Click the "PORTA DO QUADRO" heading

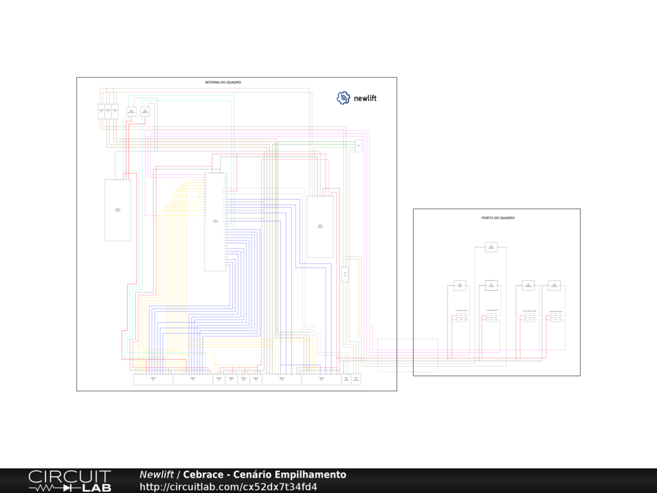(x=498, y=218)
